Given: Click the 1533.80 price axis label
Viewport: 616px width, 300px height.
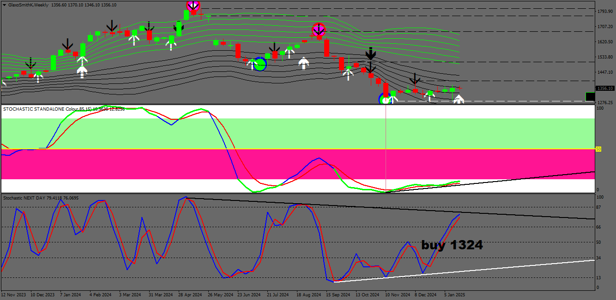Looking at the screenshot, I should pyautogui.click(x=604, y=57).
